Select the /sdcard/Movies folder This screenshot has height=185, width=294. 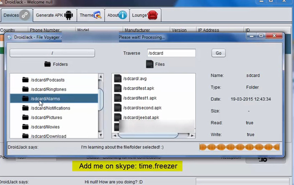[x=54, y=127]
